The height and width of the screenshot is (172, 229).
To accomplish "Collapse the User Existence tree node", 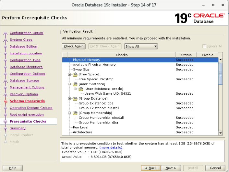I will click(69, 84).
